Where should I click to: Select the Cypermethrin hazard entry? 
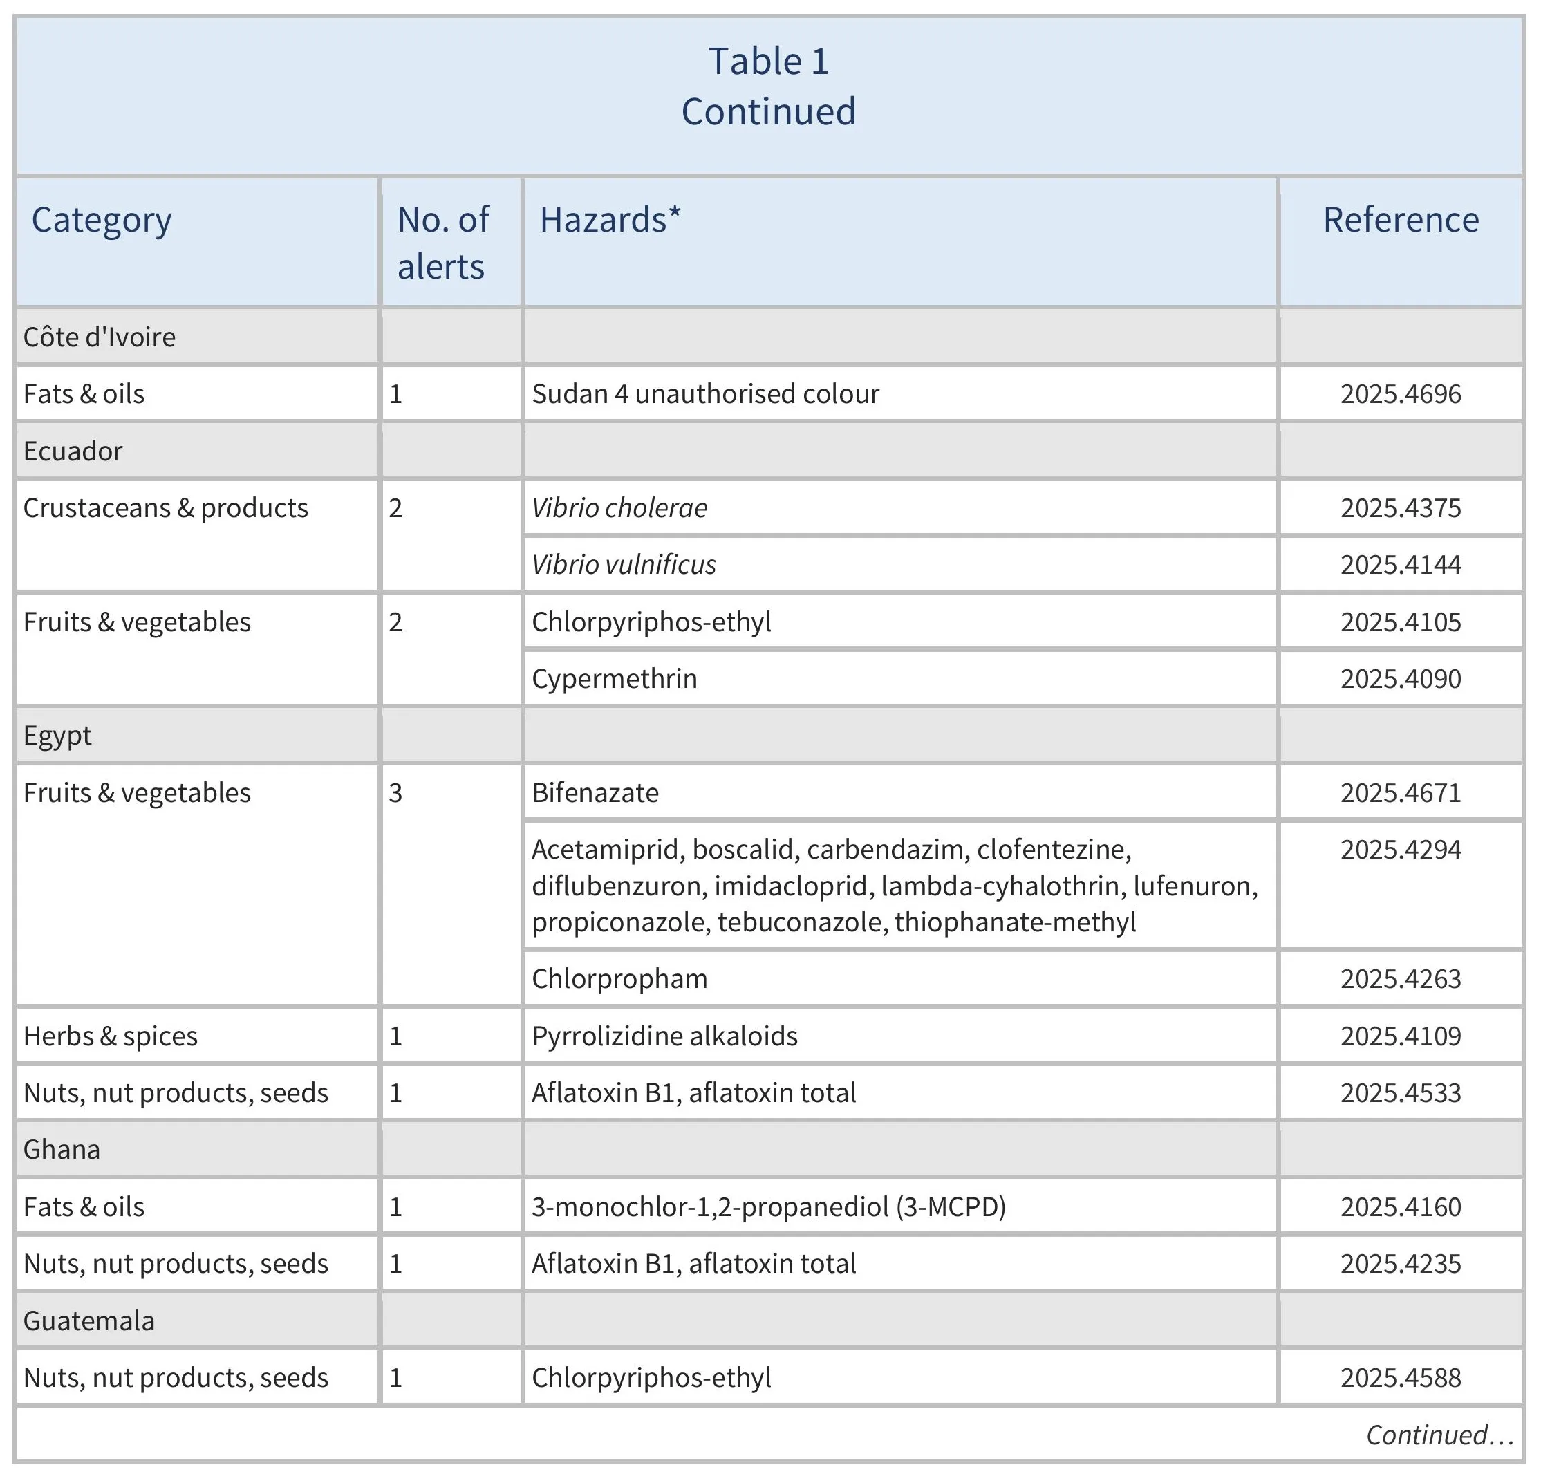click(x=614, y=678)
